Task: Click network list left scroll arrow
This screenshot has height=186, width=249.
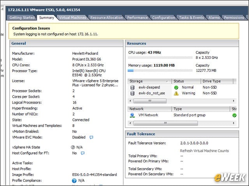Action: (130, 123)
